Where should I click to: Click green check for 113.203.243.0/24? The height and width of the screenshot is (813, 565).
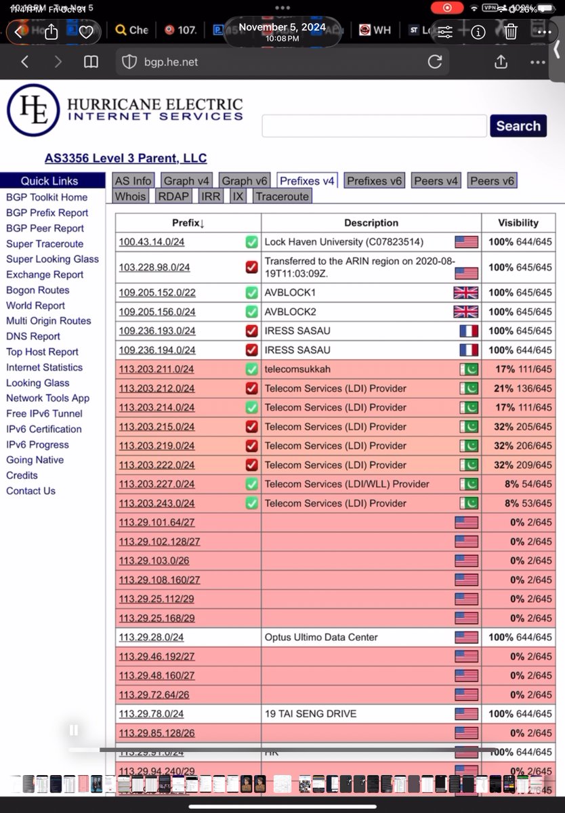tap(251, 503)
